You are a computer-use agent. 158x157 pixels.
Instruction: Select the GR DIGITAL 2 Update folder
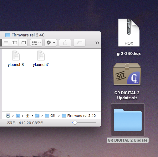(128, 120)
